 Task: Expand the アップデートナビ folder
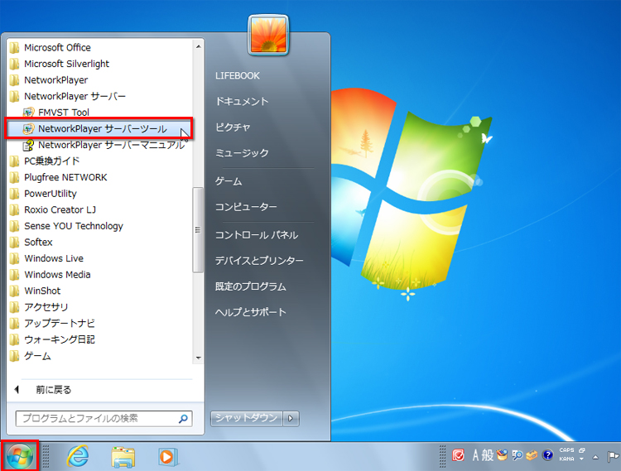(100, 324)
